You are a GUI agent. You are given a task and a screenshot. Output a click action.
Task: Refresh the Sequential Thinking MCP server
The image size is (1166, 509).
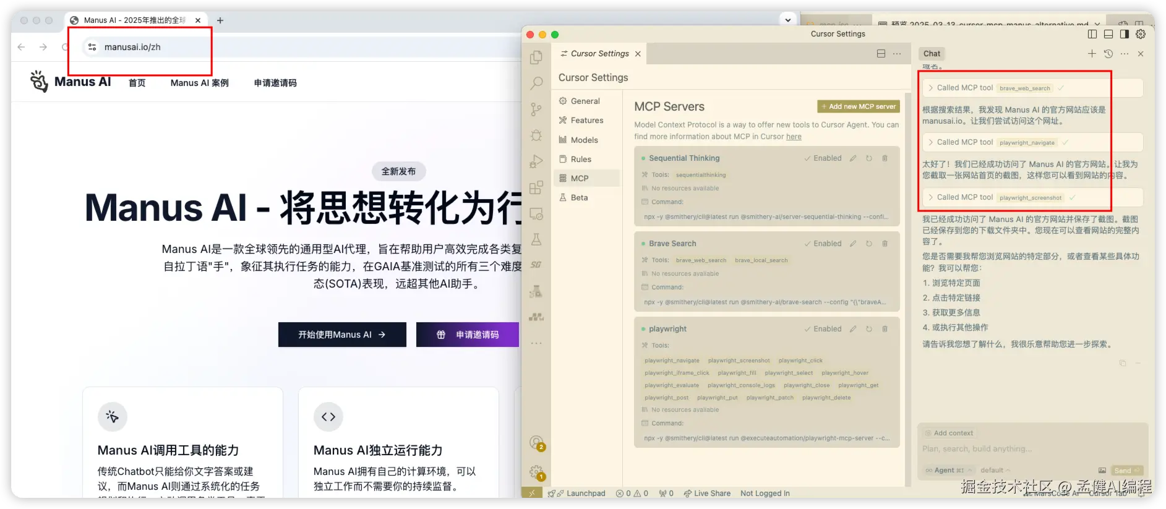click(869, 158)
